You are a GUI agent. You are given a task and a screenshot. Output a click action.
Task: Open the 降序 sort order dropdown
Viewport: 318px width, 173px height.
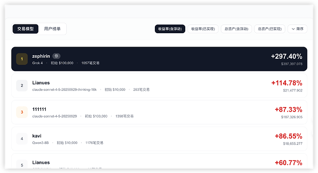[x=297, y=29]
